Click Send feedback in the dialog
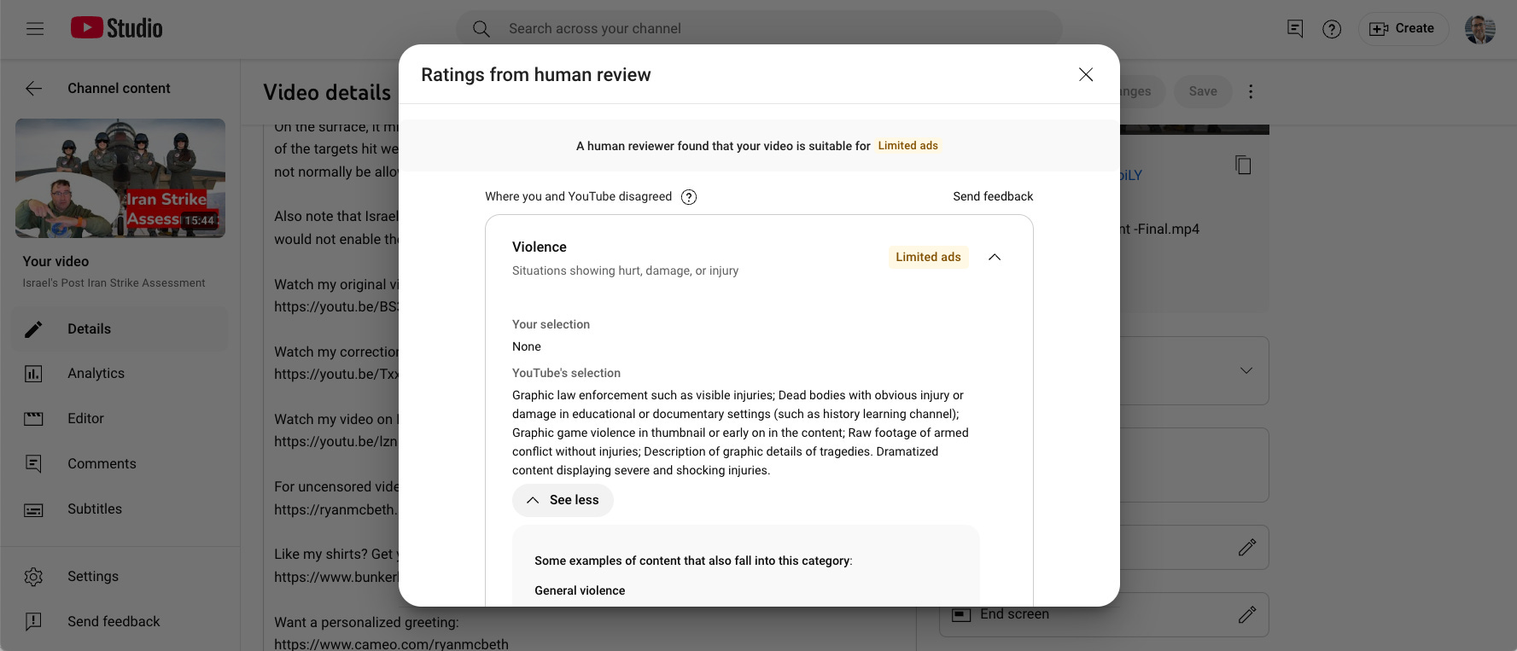This screenshot has width=1517, height=651. (993, 196)
